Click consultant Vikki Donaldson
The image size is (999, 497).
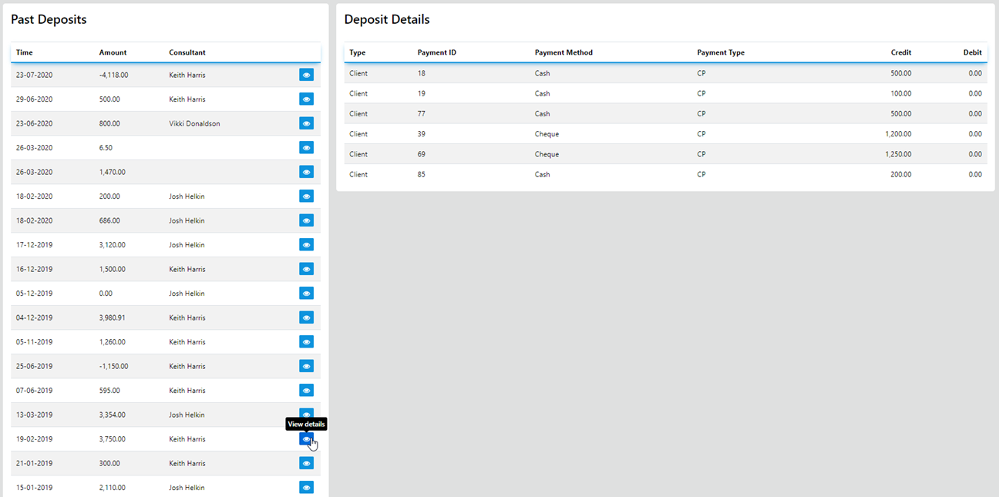point(194,123)
